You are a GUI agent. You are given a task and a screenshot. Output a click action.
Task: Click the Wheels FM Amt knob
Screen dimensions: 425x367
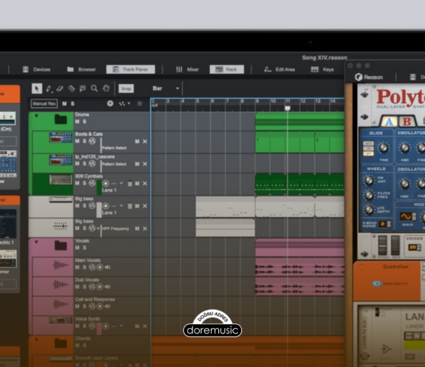pos(368,180)
